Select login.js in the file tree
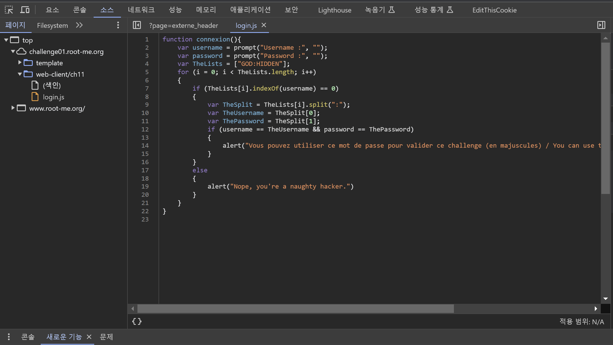The image size is (613, 345). pos(54,97)
